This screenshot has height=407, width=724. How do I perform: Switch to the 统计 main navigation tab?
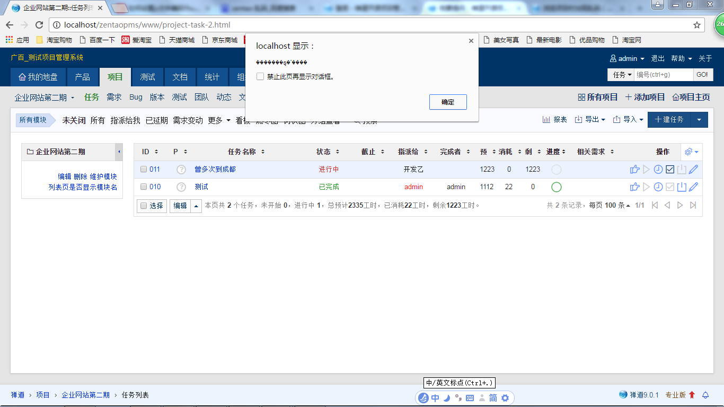212,77
